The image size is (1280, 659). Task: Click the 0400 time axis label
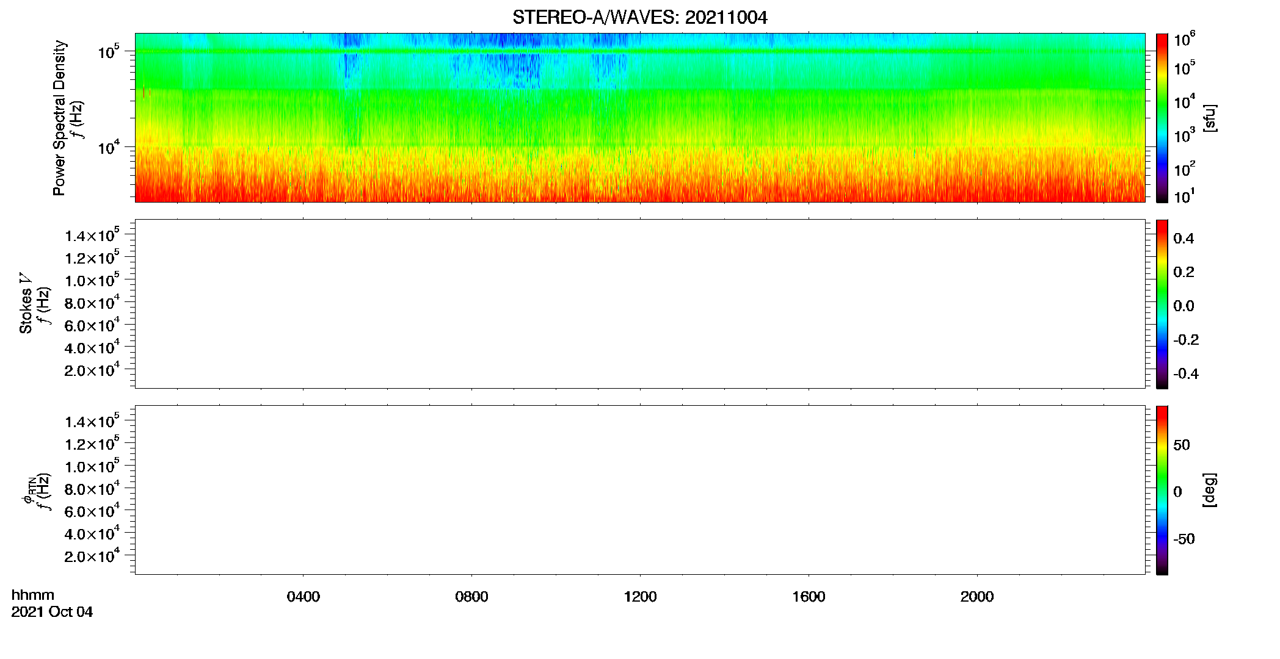tap(304, 597)
